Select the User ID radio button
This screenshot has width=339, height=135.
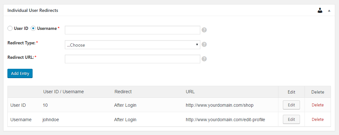10,28
